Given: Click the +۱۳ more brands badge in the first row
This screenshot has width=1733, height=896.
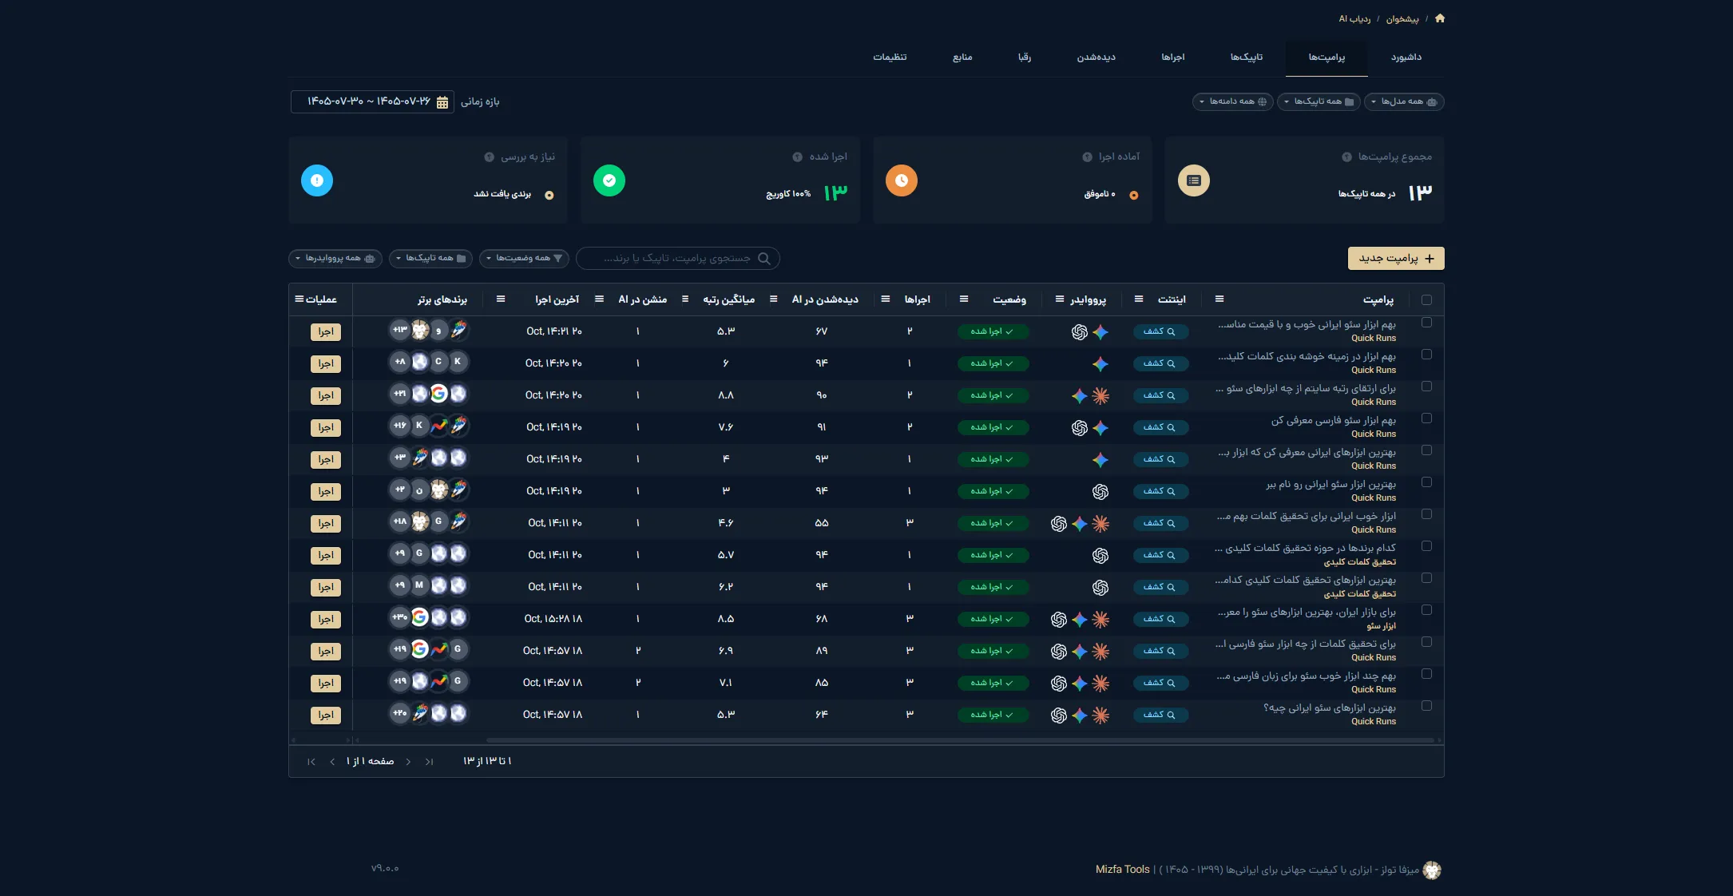Looking at the screenshot, I should point(400,331).
